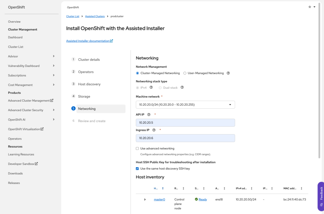Screen dimensions: 324x214
Task: Open the Machine network dropdown
Action: point(185,105)
